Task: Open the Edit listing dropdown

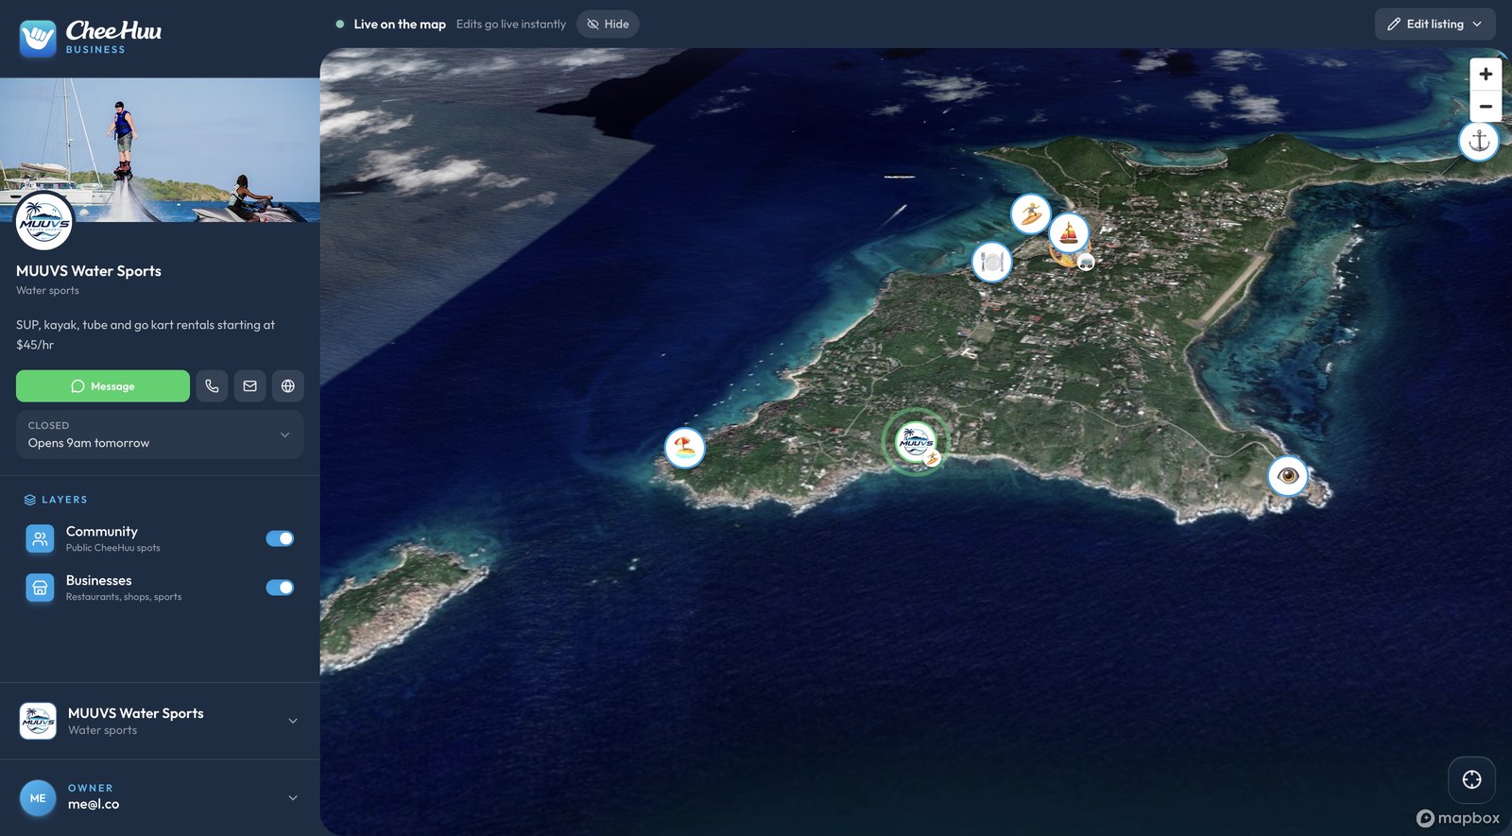Action: [1435, 25]
